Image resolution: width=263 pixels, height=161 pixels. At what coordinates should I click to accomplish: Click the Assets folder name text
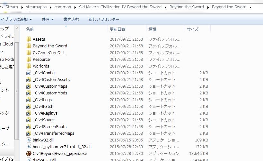tap(39, 39)
